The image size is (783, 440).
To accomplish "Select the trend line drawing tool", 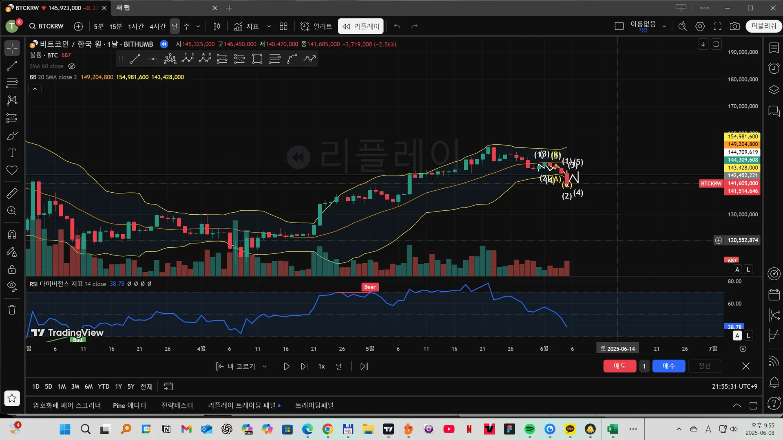I will 12,66.
